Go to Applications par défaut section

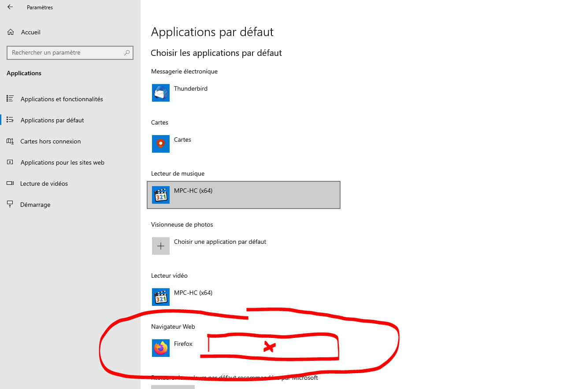(x=52, y=120)
